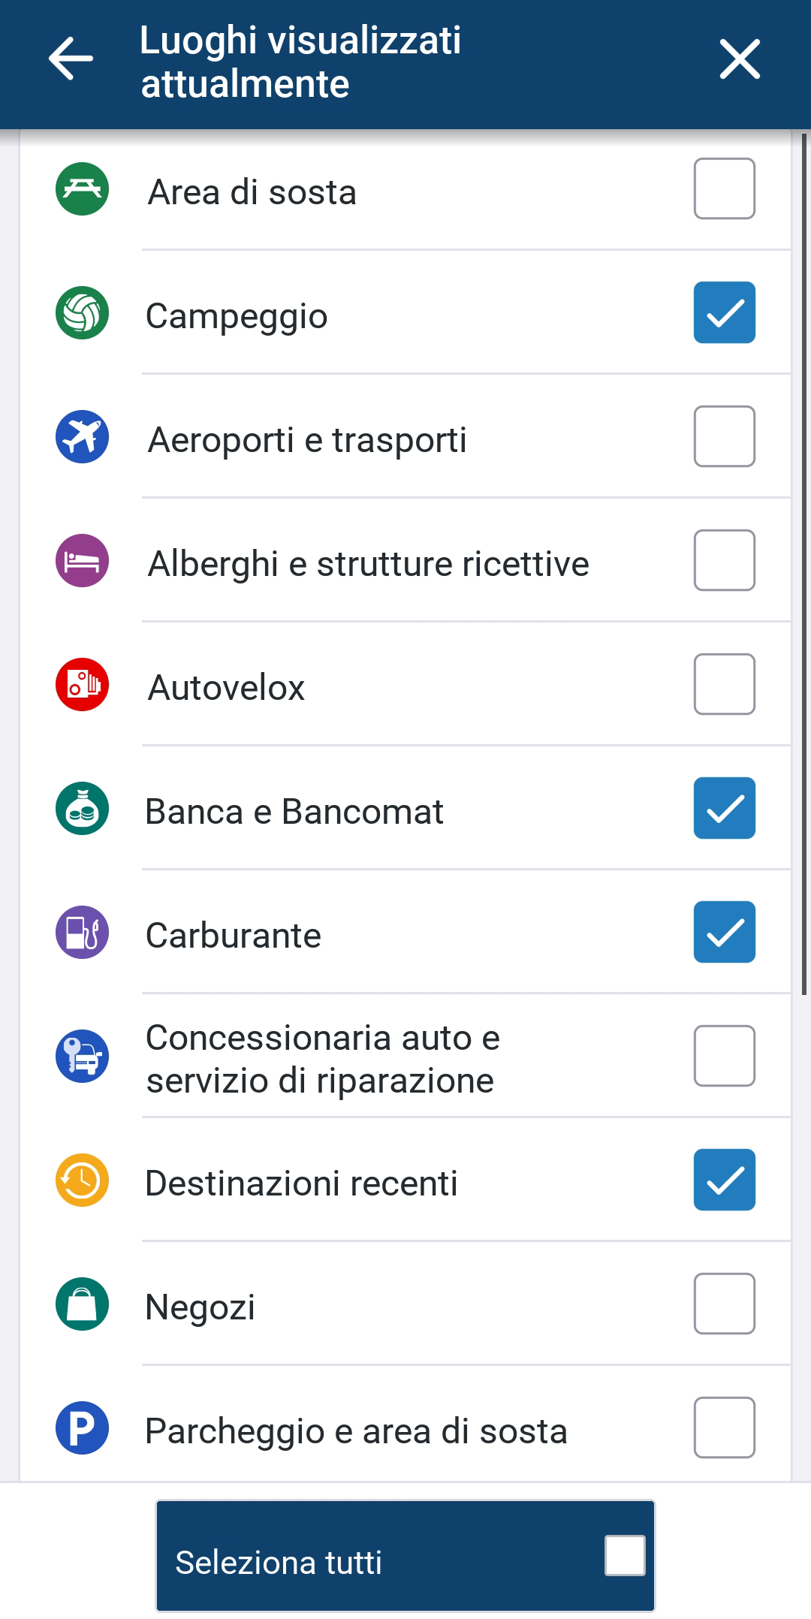Tap the money bag bank icon
The height and width of the screenshot is (1619, 811).
click(x=83, y=809)
